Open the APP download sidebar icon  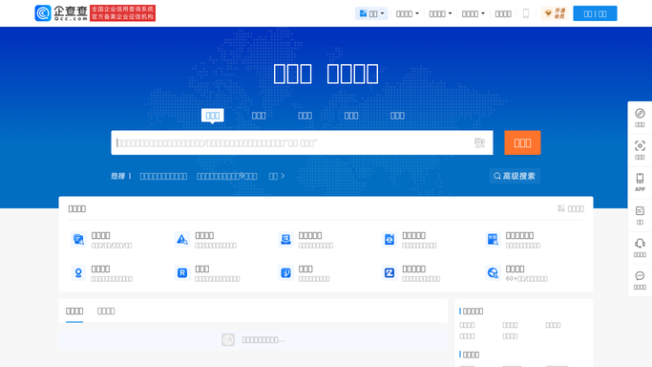pyautogui.click(x=640, y=183)
